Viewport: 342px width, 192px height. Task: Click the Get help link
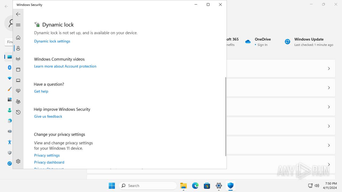tap(41, 91)
